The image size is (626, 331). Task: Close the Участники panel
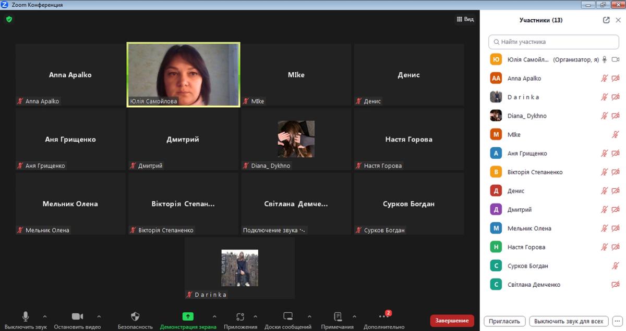(618, 20)
